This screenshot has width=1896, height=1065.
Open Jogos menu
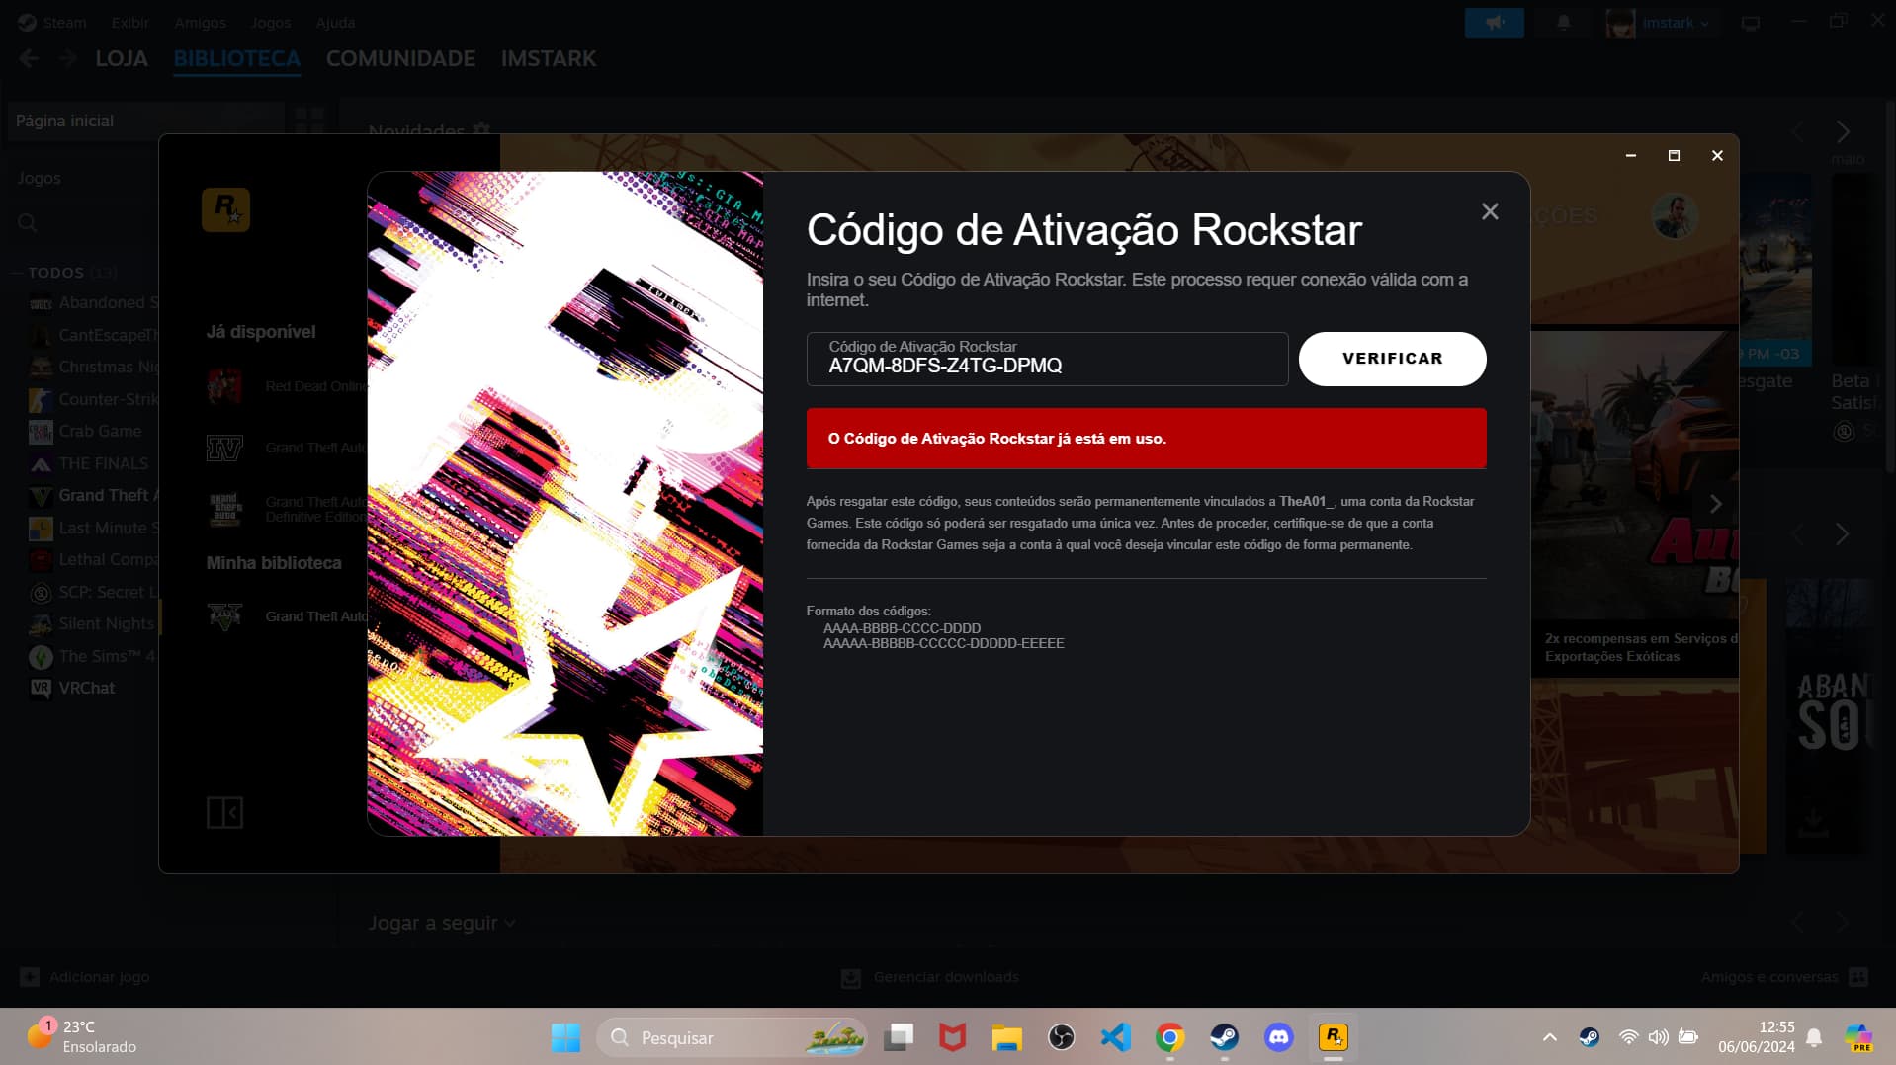[x=271, y=22]
